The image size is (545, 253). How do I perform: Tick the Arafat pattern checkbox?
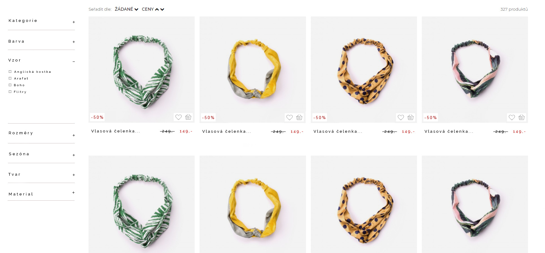click(x=10, y=78)
